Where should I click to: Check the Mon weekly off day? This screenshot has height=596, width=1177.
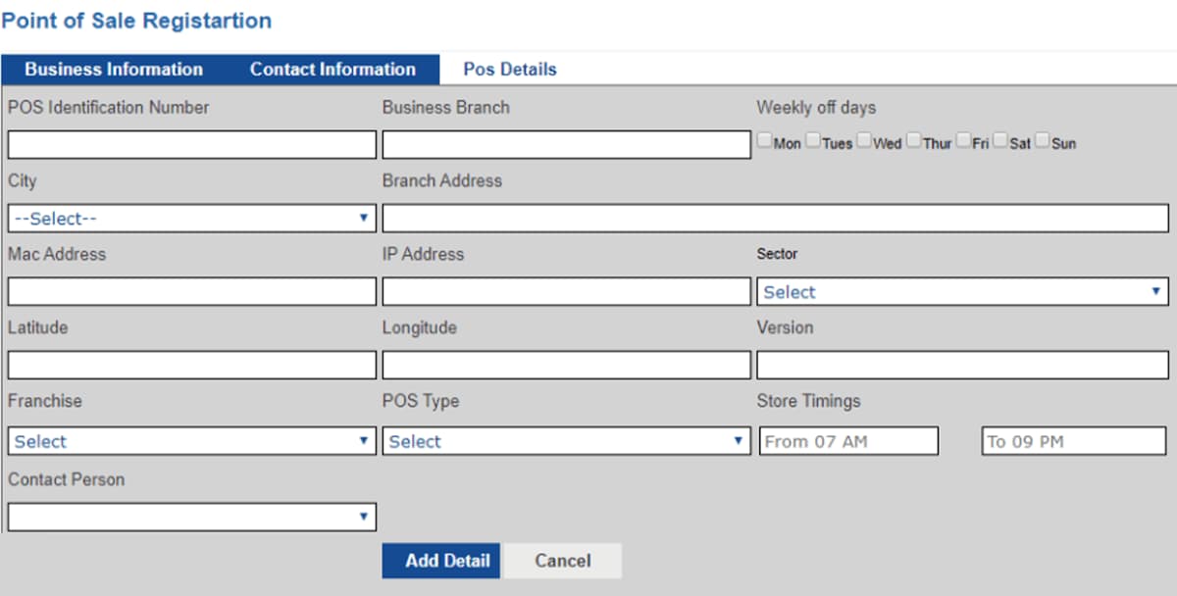(x=764, y=139)
